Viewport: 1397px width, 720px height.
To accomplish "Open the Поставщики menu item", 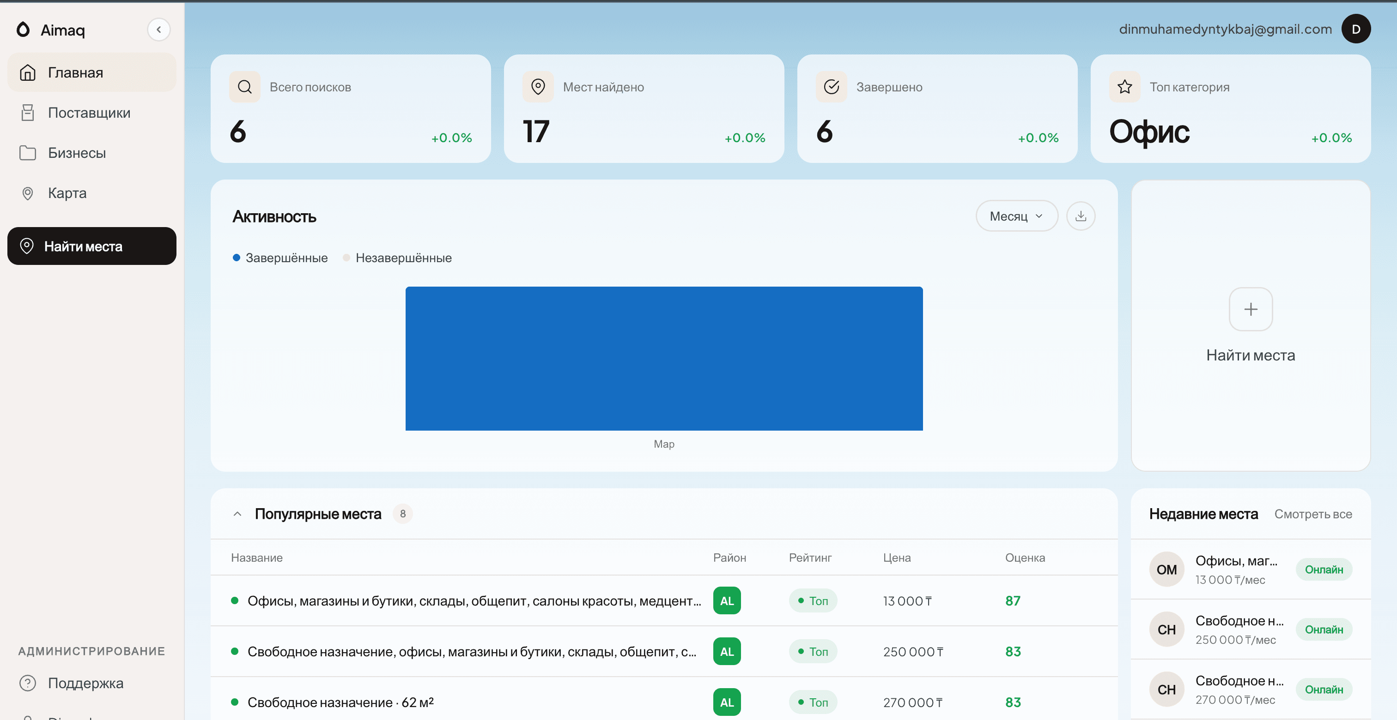I will 89,113.
